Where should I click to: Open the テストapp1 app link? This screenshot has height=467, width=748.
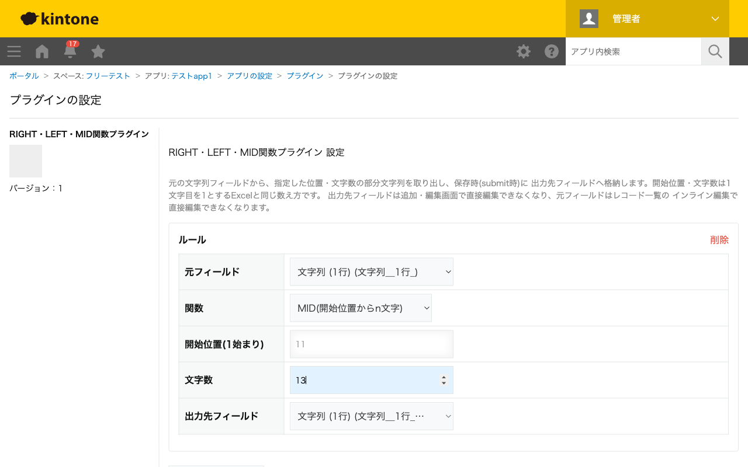(192, 76)
